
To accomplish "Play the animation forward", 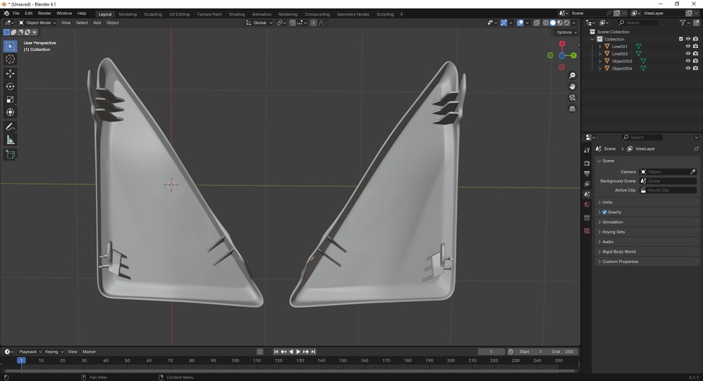I will 298,352.
